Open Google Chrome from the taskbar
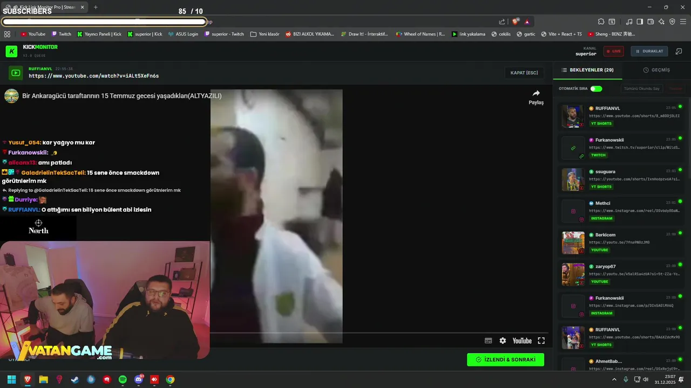The width and height of the screenshot is (691, 388). click(170, 379)
